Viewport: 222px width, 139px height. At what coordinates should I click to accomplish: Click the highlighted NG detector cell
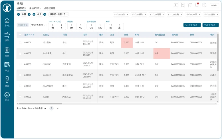click(162, 53)
